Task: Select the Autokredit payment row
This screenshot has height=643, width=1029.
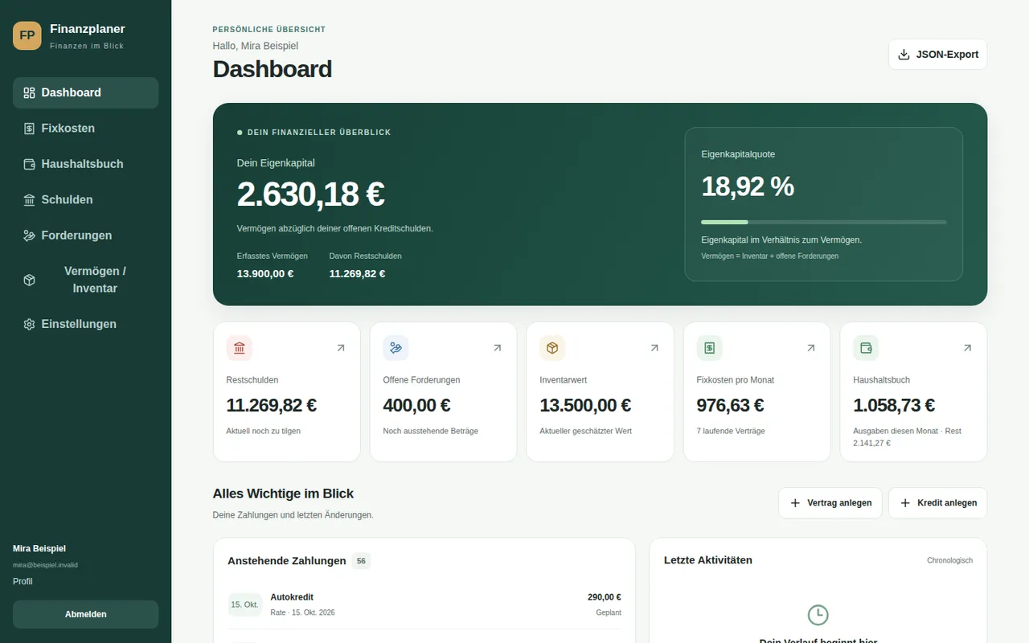Action: point(424,604)
